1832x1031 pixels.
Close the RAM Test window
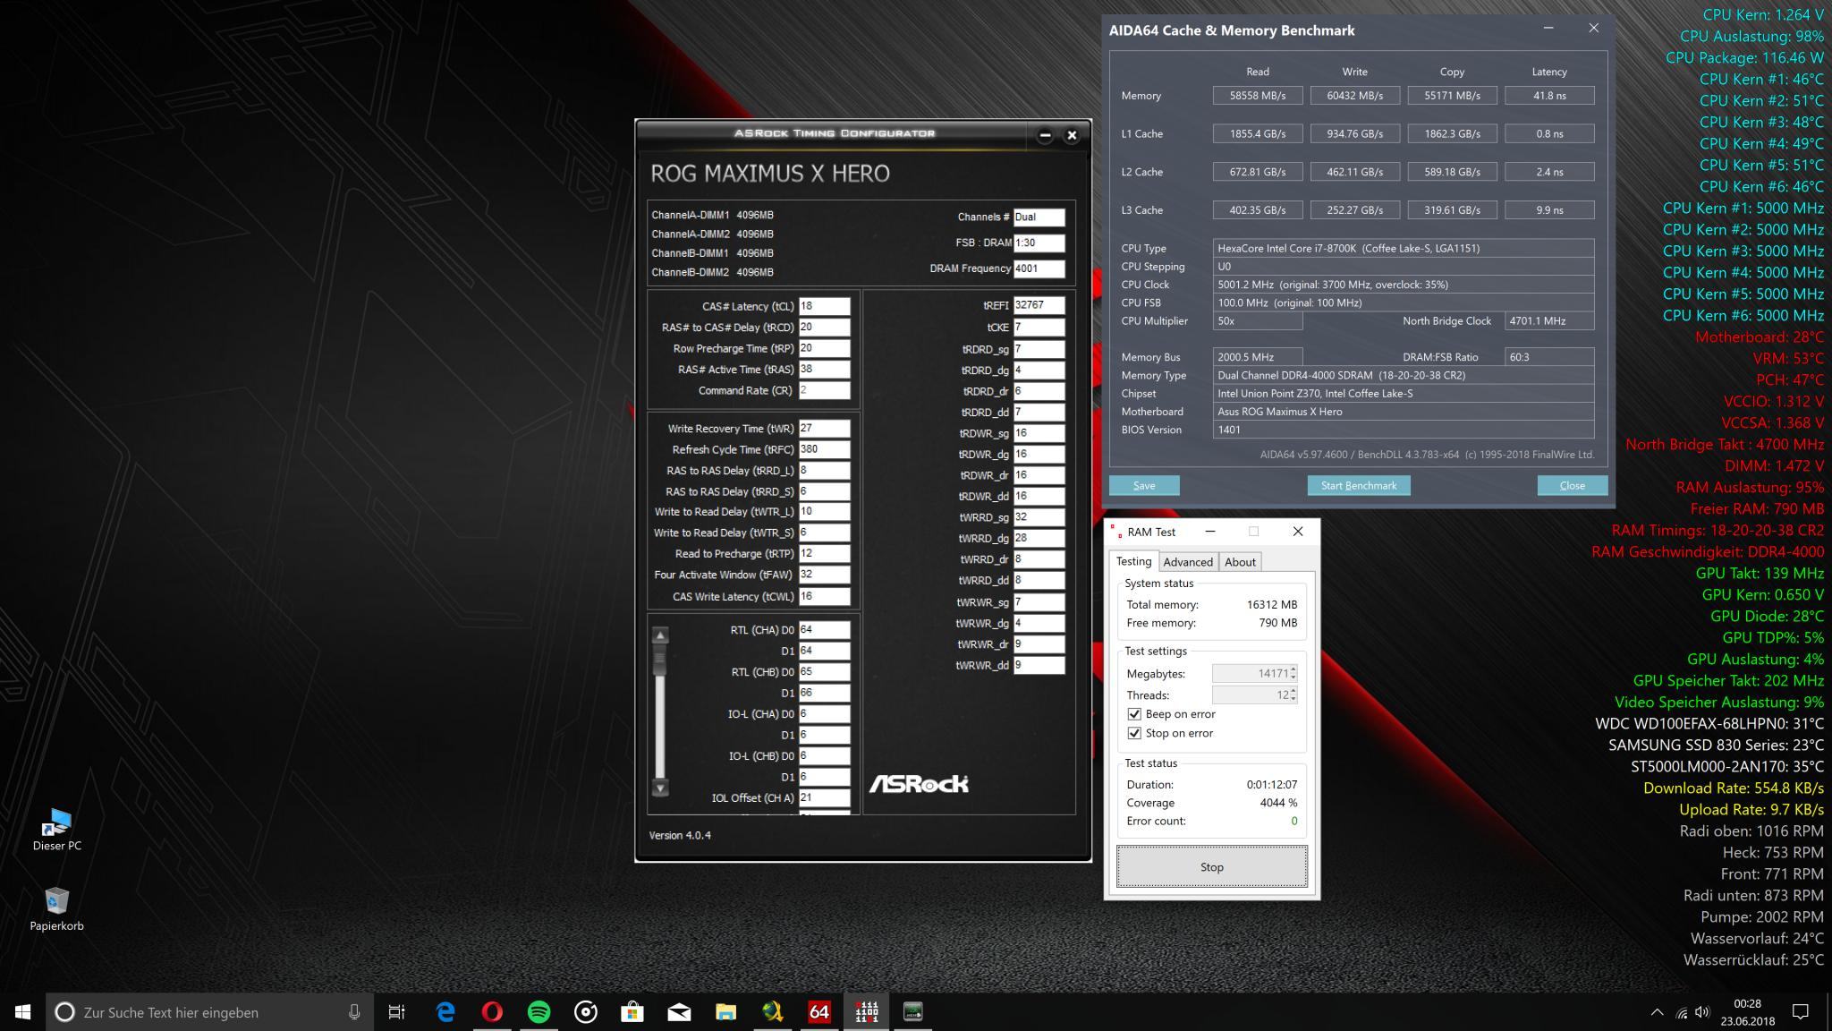[x=1298, y=532]
